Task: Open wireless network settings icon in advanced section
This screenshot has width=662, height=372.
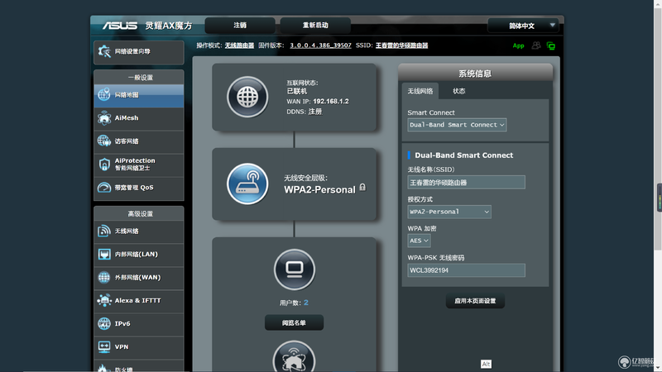Action: [104, 231]
